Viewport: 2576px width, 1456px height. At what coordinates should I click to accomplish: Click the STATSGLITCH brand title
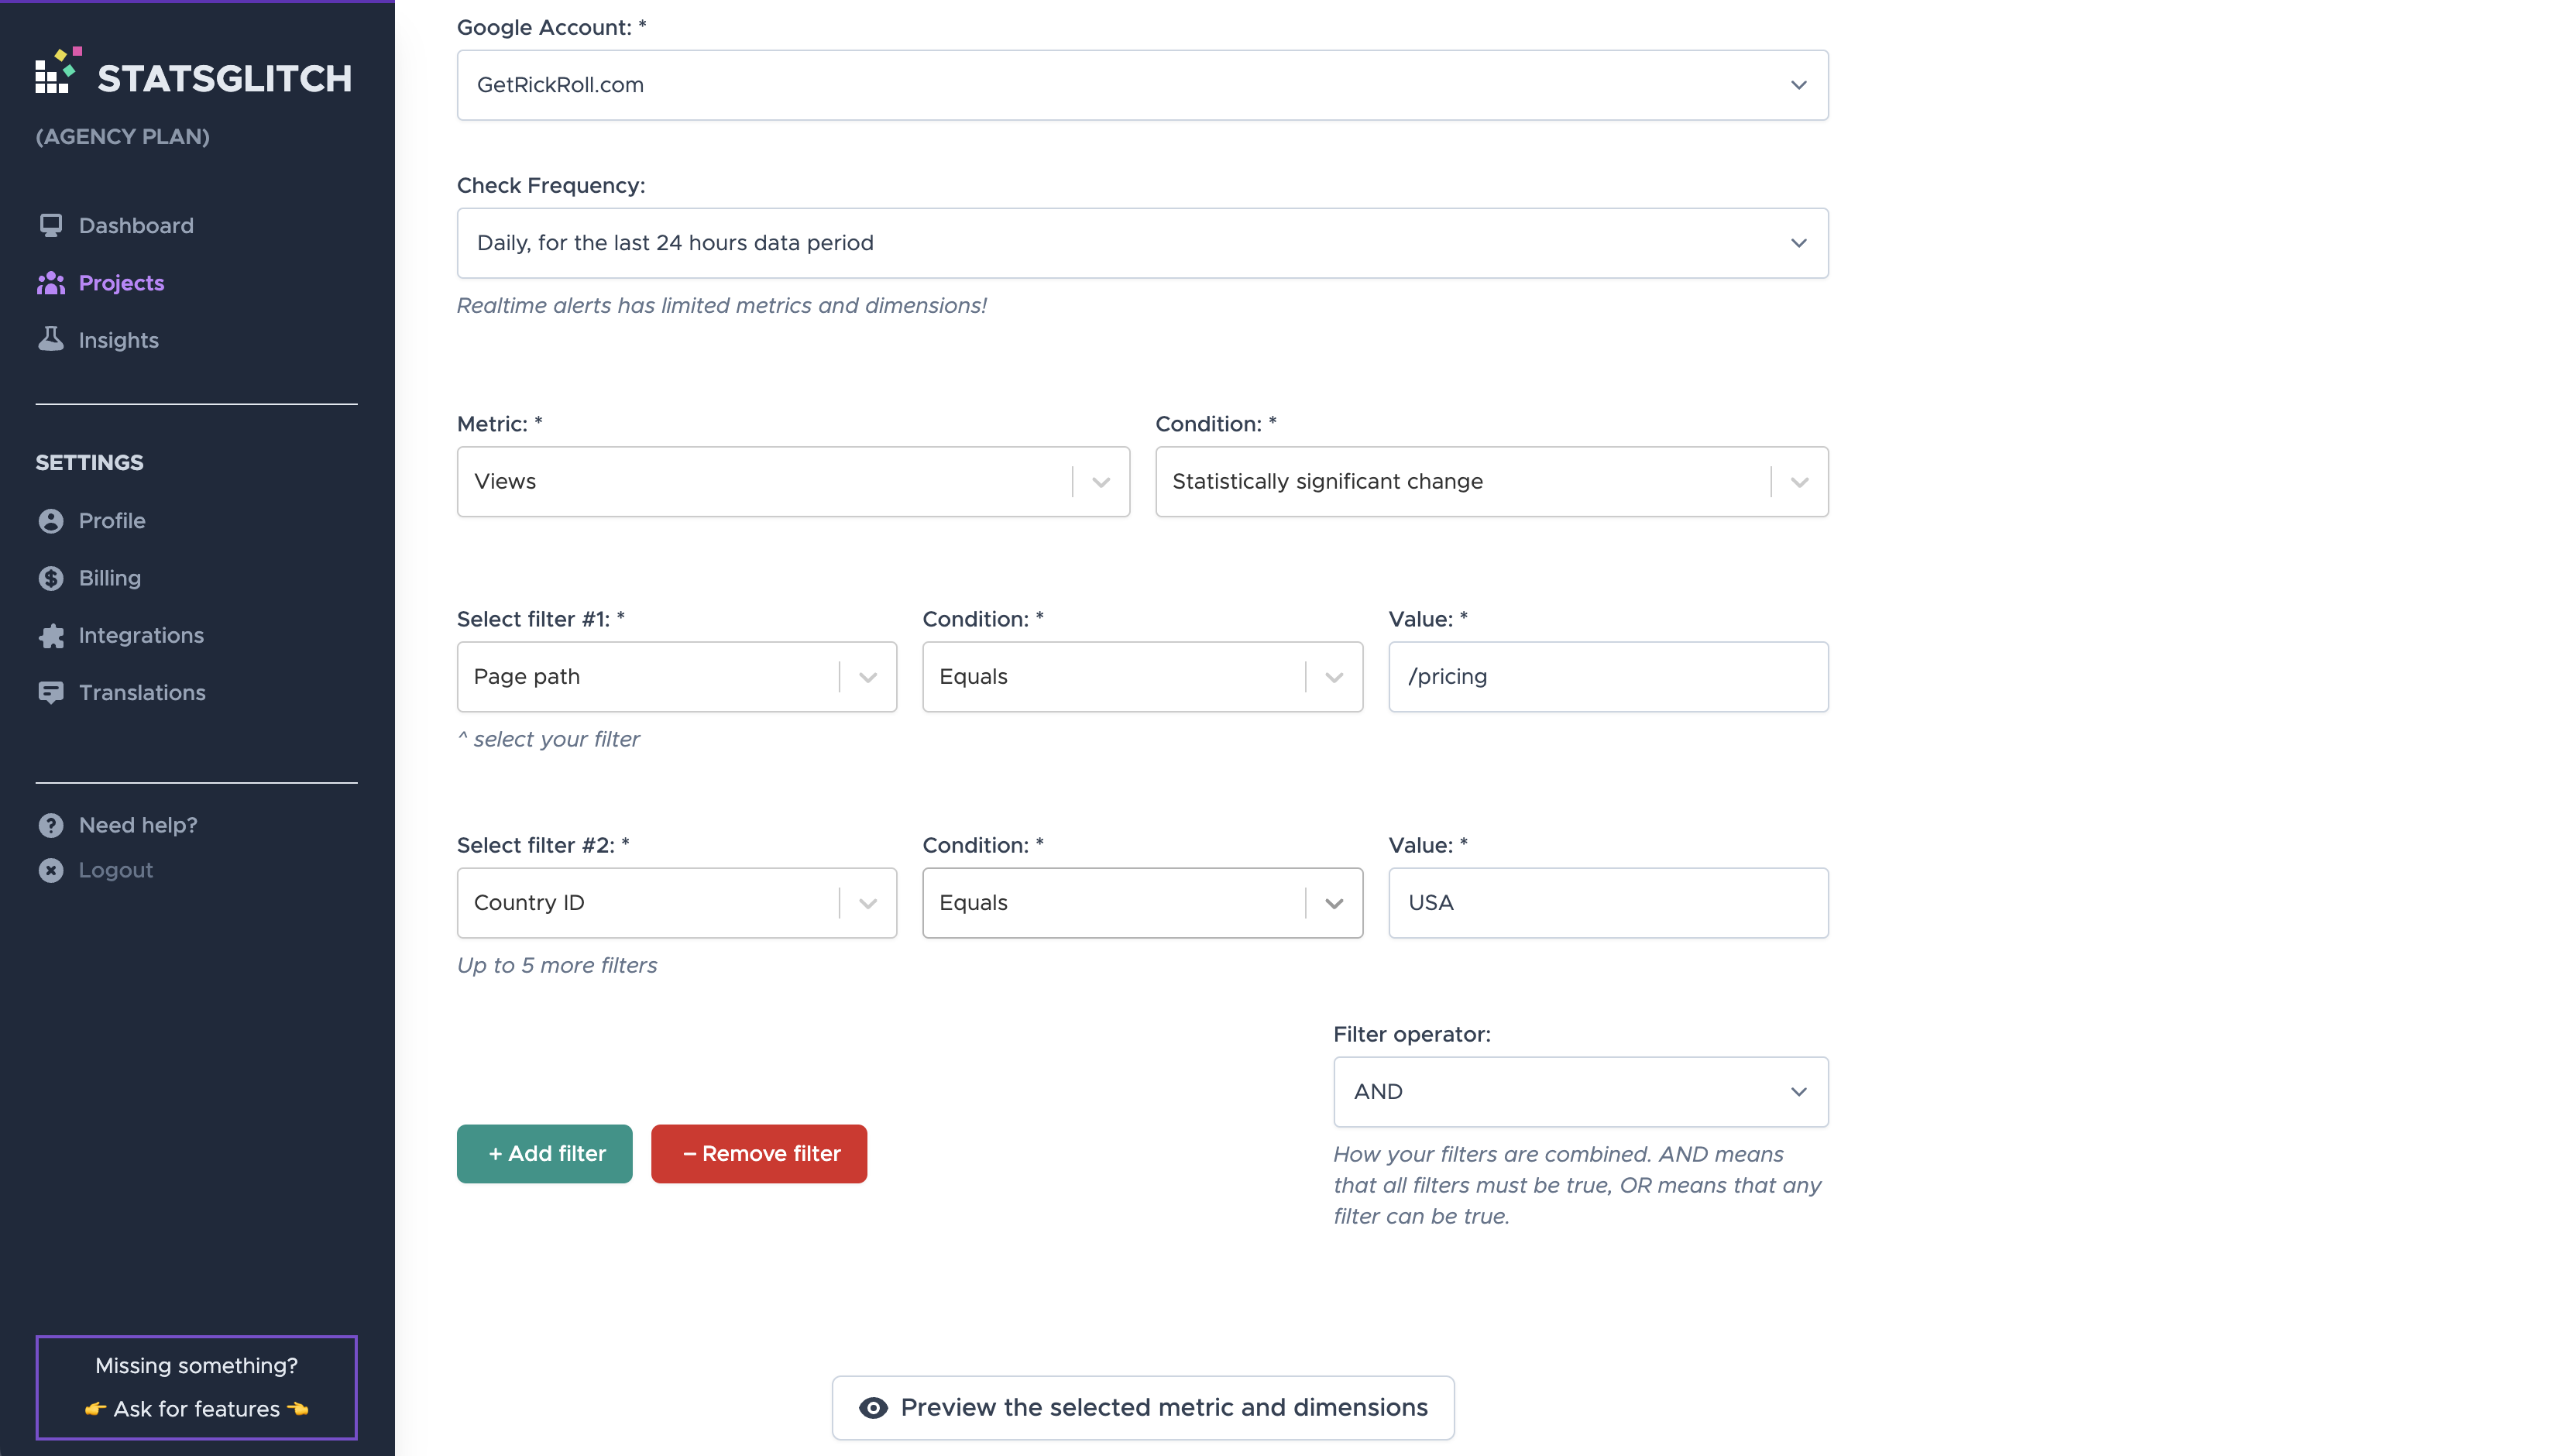tap(225, 78)
